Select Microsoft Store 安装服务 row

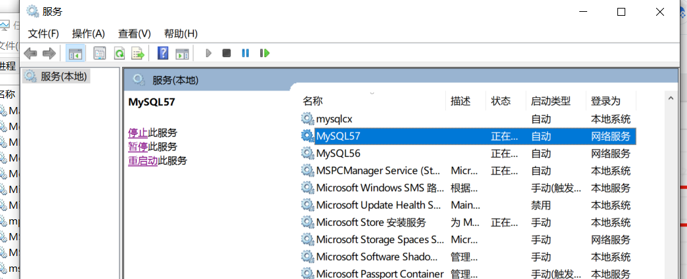click(x=468, y=222)
